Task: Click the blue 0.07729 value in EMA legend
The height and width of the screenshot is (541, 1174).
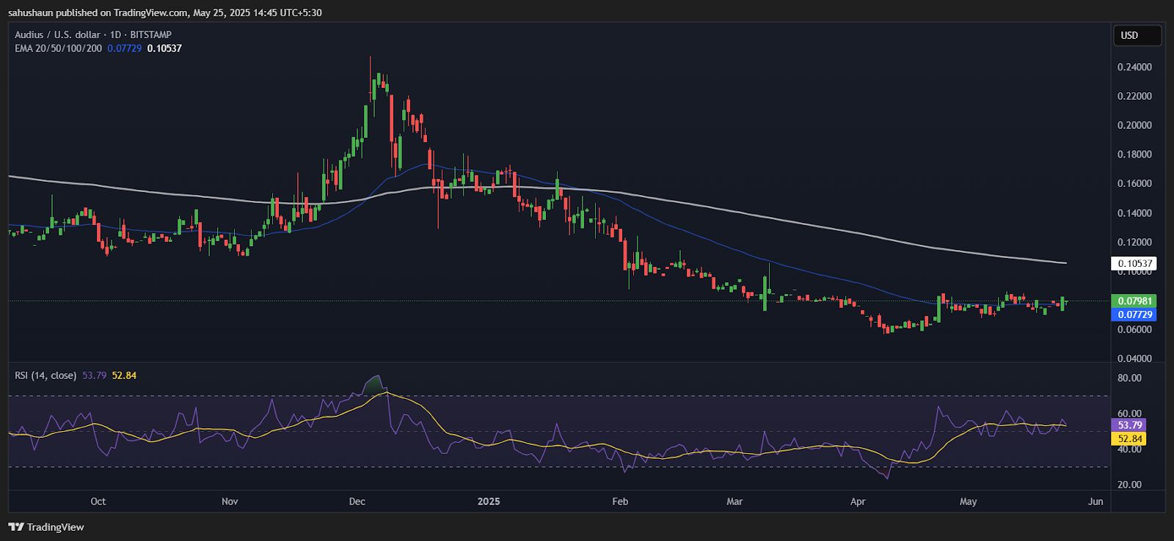Action: pyautogui.click(x=124, y=48)
